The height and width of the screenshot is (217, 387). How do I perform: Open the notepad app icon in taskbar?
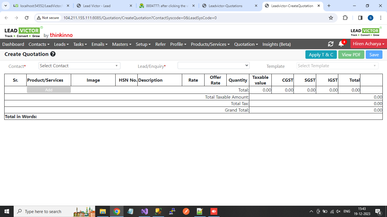coord(130,211)
